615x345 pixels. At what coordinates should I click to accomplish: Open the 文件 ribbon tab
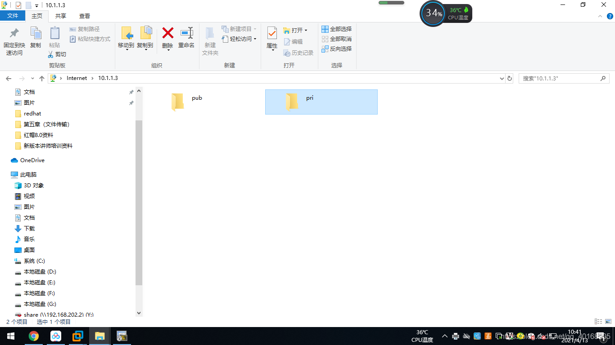pyautogui.click(x=13, y=16)
